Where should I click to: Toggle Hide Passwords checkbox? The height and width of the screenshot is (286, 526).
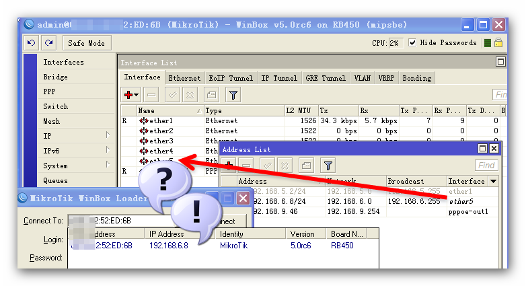[412, 42]
